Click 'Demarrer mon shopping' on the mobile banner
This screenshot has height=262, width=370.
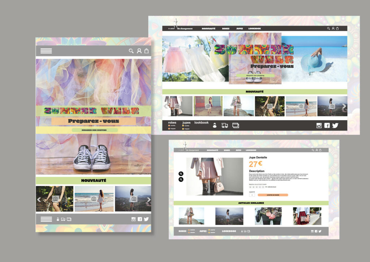pyautogui.click(x=95, y=130)
